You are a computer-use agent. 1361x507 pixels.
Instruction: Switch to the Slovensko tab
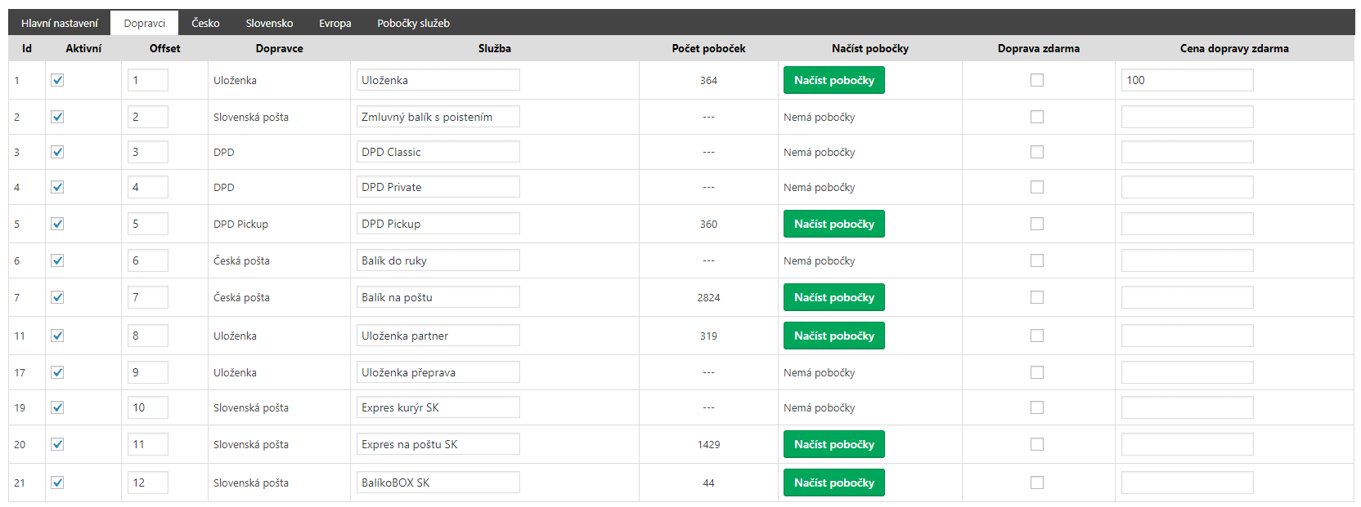pos(269,23)
